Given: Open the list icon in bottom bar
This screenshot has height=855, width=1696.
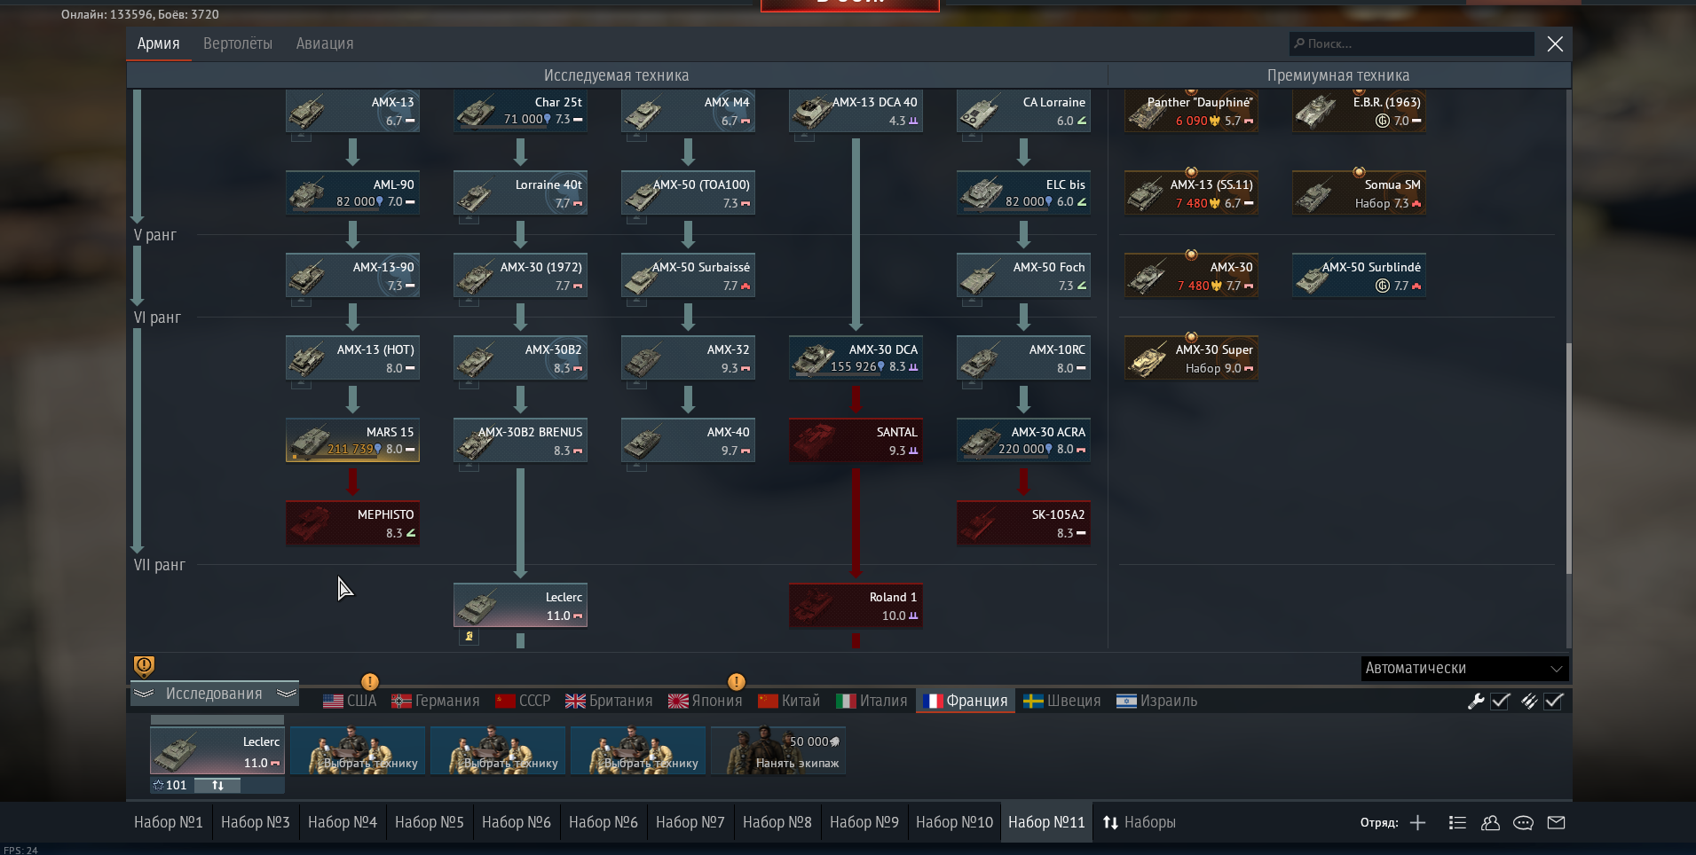Looking at the screenshot, I should click(x=1457, y=822).
